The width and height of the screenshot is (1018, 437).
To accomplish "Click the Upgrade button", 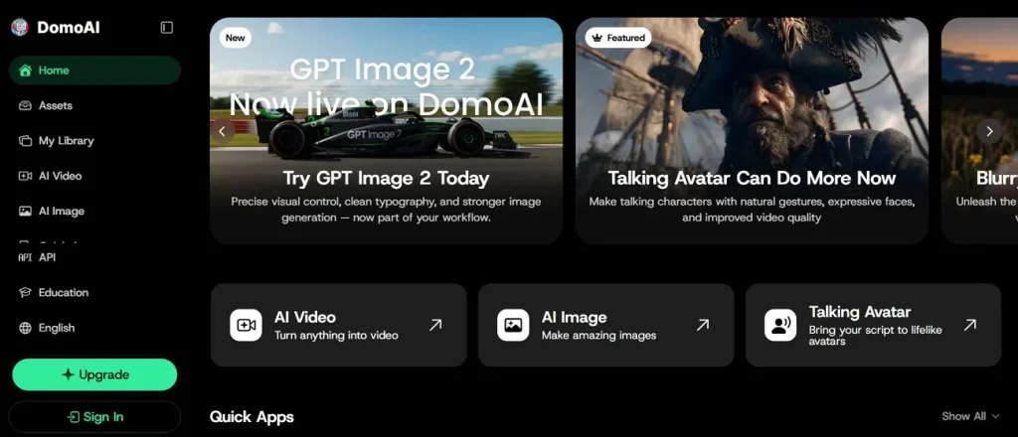I will [x=94, y=374].
